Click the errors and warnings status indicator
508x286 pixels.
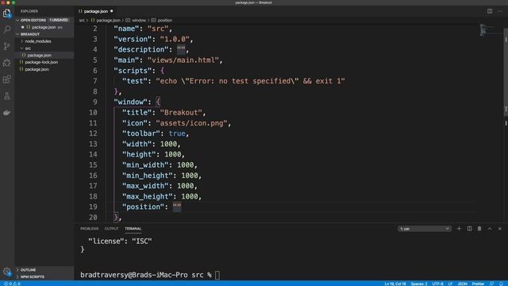pos(12,284)
